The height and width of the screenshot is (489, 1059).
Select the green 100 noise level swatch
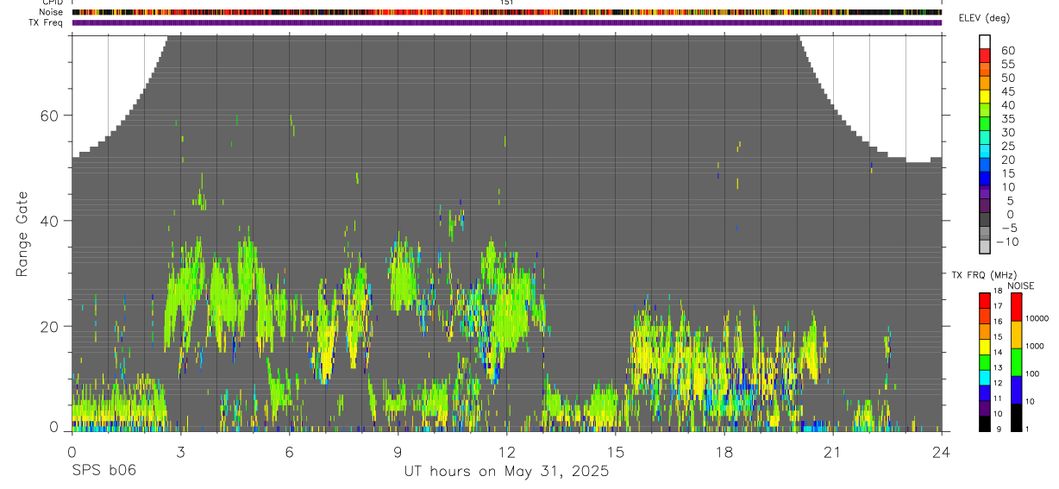pyautogui.click(x=1017, y=362)
